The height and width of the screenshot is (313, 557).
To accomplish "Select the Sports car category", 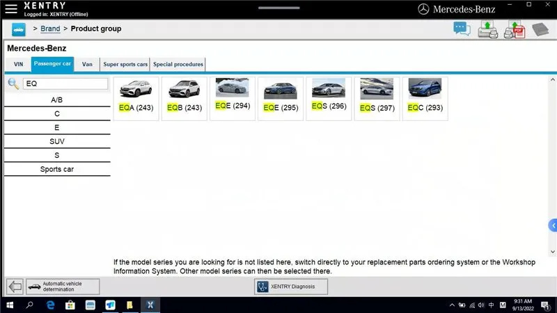I will pyautogui.click(x=57, y=169).
